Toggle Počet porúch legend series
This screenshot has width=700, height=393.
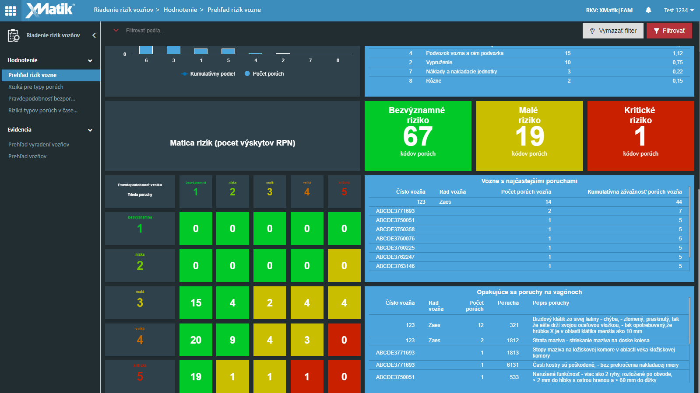tap(264, 74)
